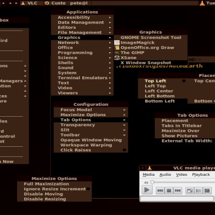Click the VLC seek slider handle

152,182
